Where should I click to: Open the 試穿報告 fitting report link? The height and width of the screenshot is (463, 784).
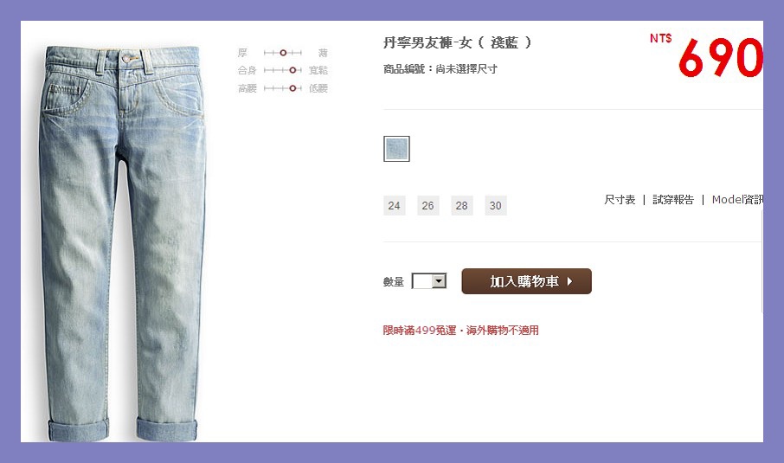(673, 200)
